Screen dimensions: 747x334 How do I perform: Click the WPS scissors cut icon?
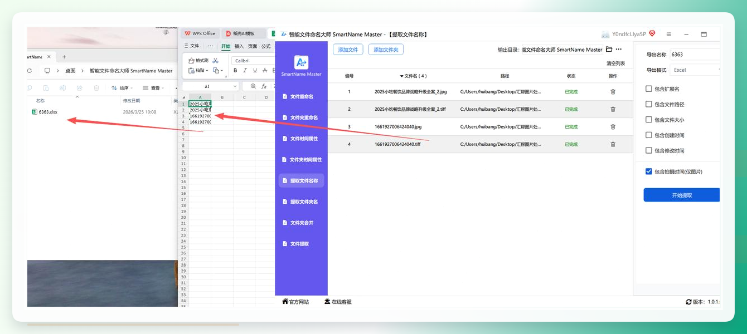point(215,61)
